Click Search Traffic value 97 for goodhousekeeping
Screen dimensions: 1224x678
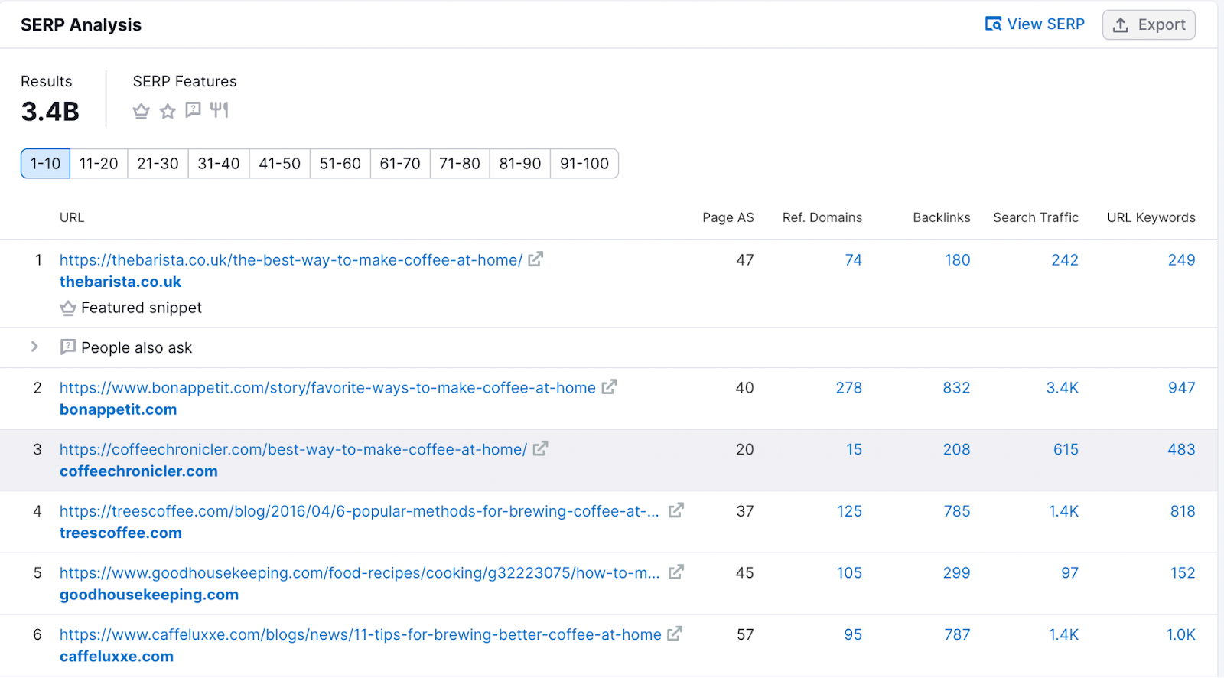(x=1069, y=573)
